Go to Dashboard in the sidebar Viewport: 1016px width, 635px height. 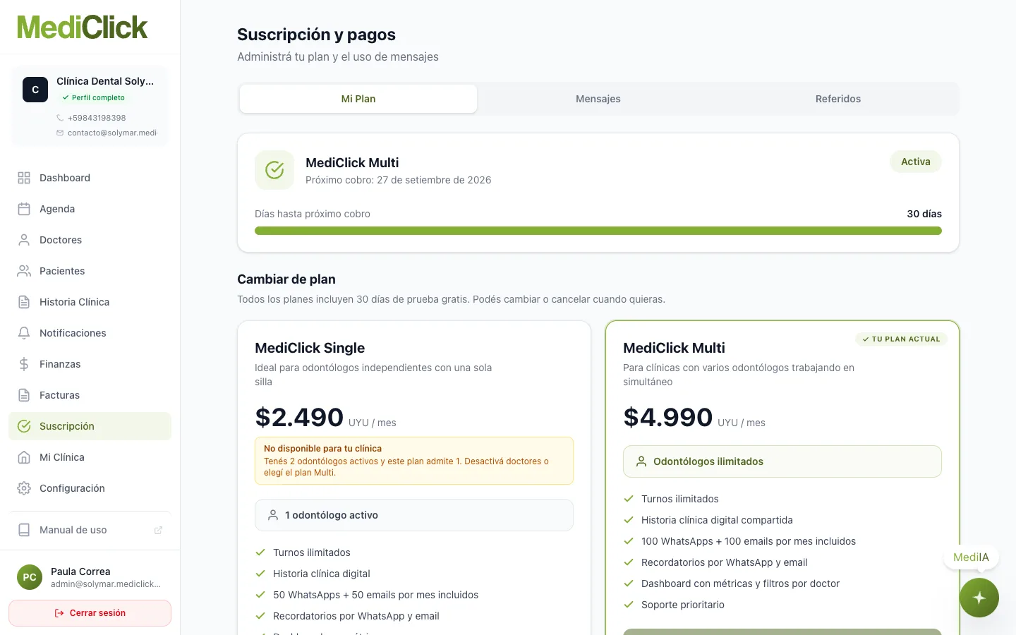click(x=90, y=178)
